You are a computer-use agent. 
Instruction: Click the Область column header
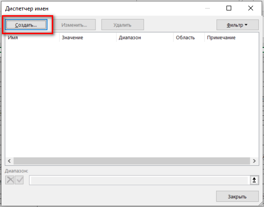pyautogui.click(x=189, y=38)
